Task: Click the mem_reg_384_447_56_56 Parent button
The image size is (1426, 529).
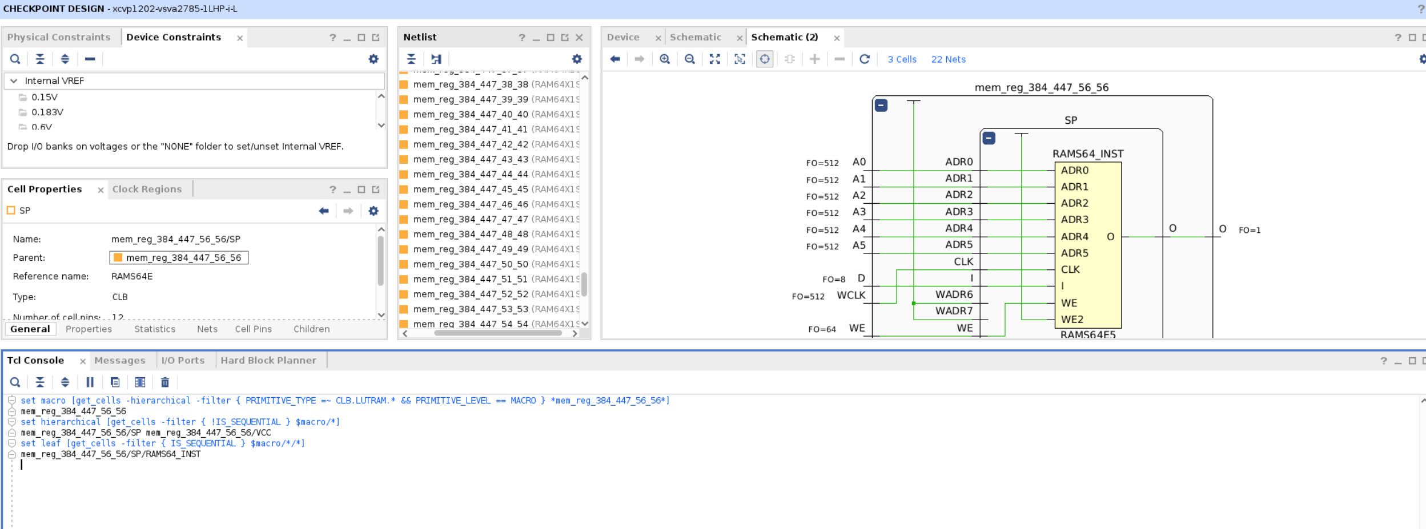Action: click(x=179, y=258)
